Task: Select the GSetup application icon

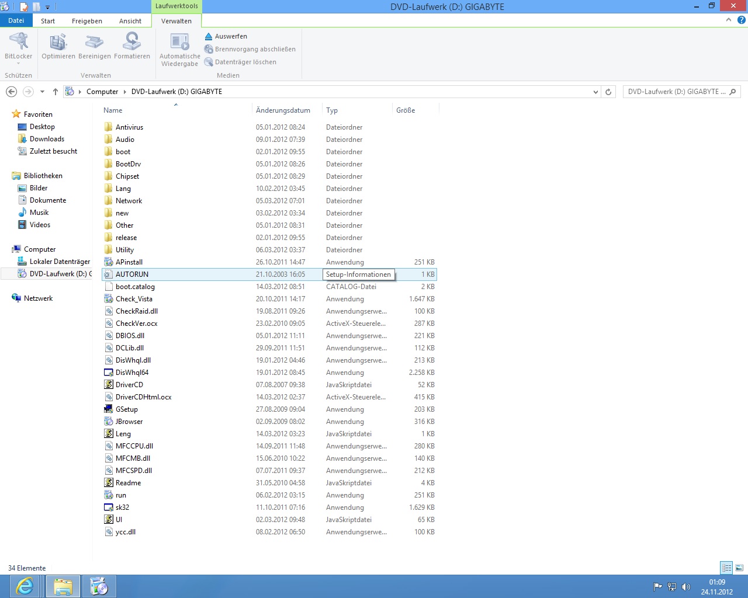Action: pyautogui.click(x=109, y=409)
